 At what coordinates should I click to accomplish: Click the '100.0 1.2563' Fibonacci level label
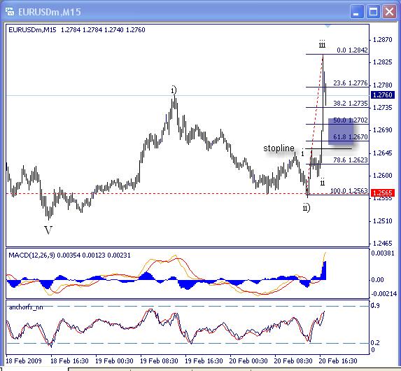pyautogui.click(x=349, y=191)
